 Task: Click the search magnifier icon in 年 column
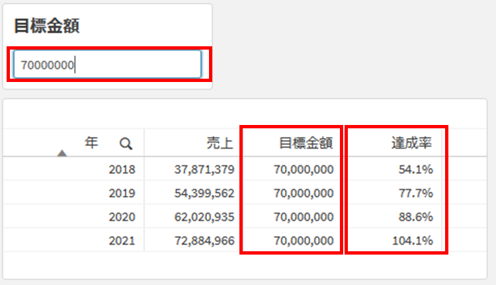pos(126,143)
